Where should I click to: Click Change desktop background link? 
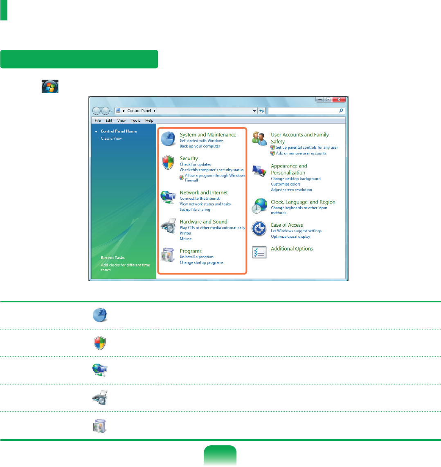(x=296, y=179)
